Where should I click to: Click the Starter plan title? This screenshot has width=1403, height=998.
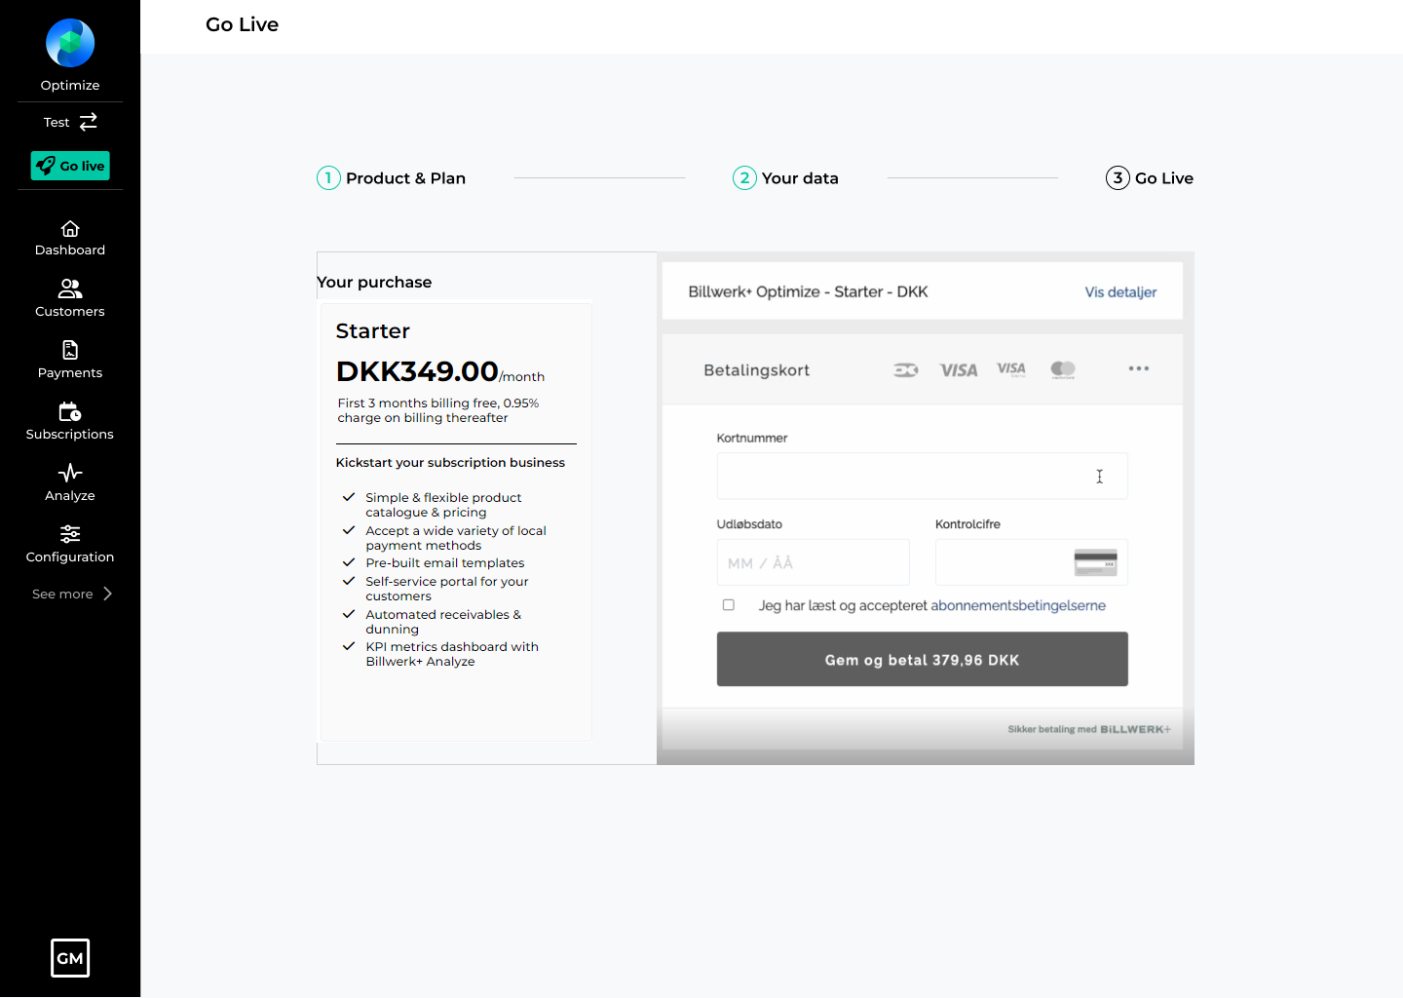[373, 331]
